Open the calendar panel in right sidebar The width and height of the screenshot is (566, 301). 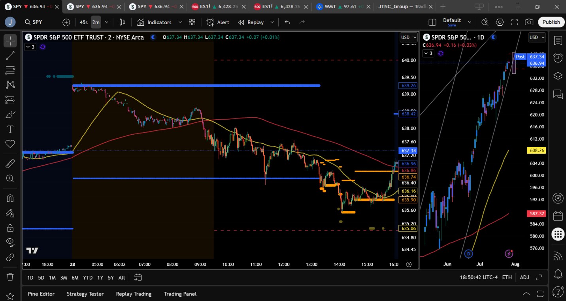click(558, 216)
